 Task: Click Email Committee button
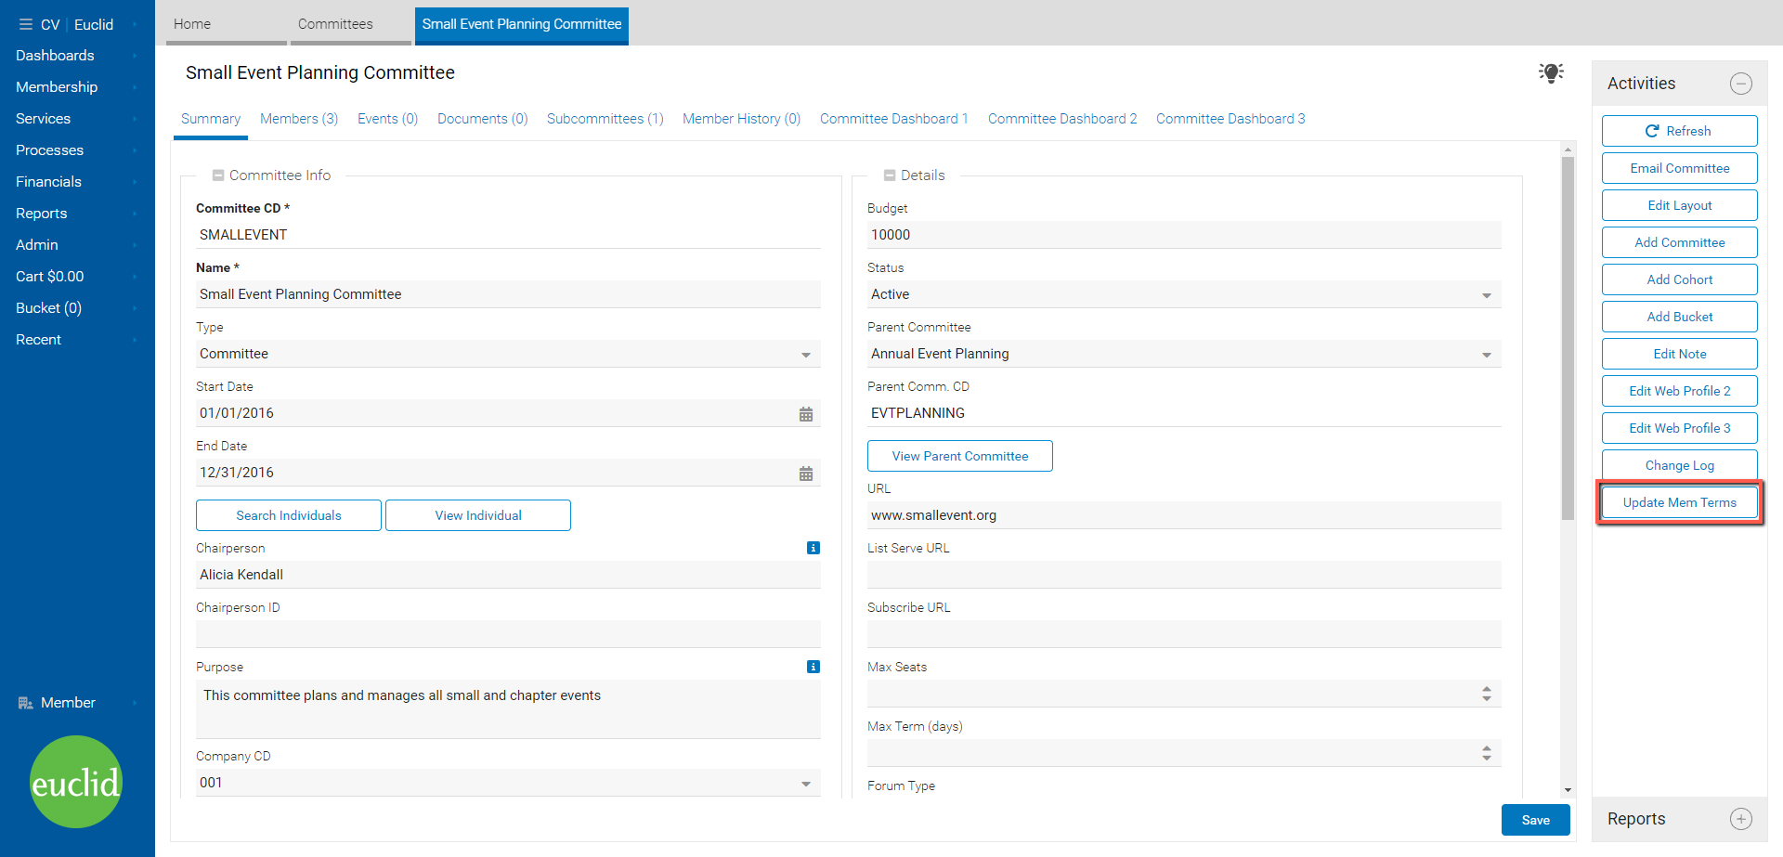point(1679,168)
